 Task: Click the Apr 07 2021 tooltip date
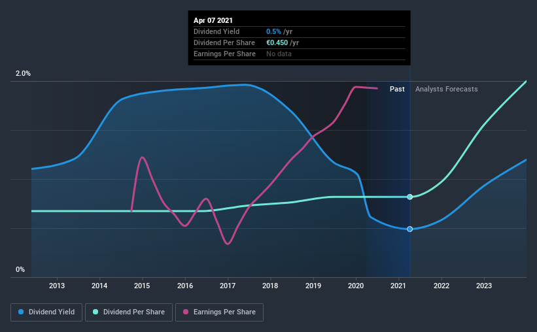(213, 20)
